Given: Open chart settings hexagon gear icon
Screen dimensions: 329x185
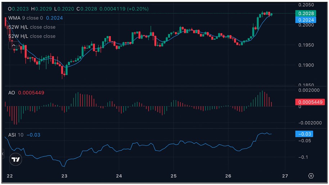Looking at the screenshot, I should pyautogui.click(x=311, y=176).
